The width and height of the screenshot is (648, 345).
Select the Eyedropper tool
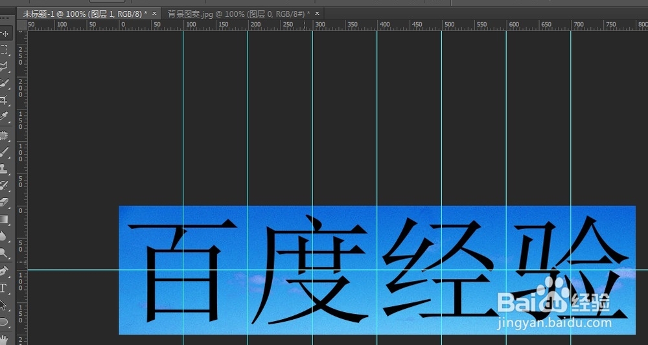[4, 117]
